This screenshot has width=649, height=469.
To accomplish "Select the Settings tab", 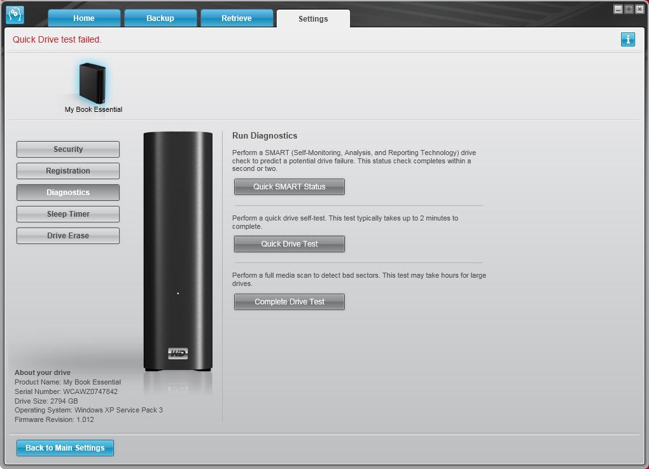I will pyautogui.click(x=313, y=18).
